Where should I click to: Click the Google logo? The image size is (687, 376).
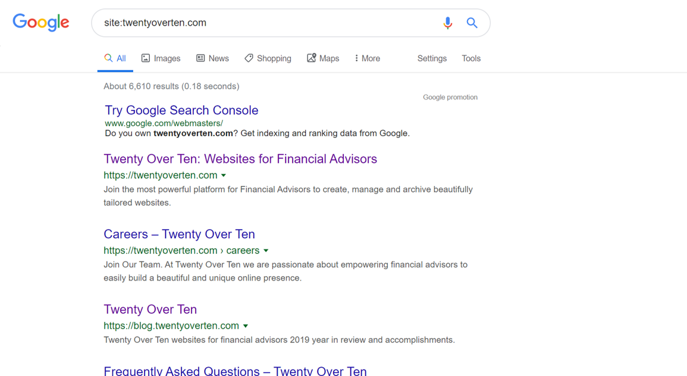click(x=41, y=23)
